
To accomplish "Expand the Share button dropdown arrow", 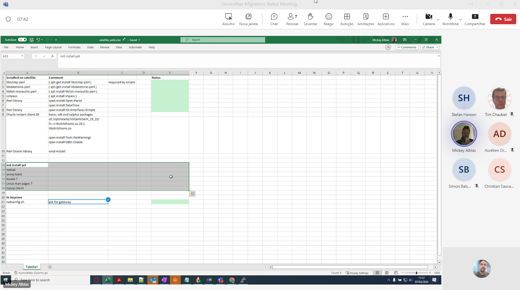I will click(x=437, y=47).
